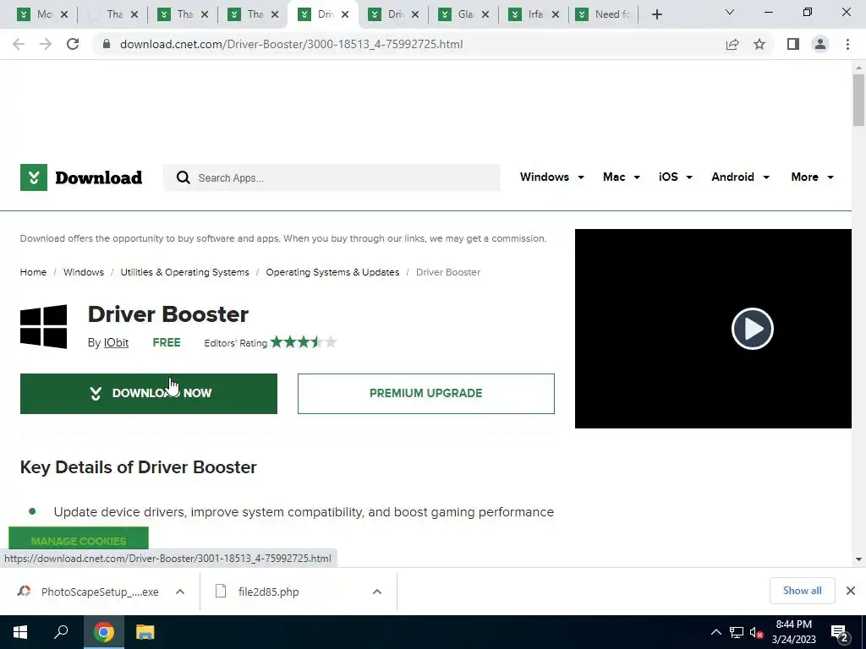Click the Editors' Rating stars

point(304,342)
